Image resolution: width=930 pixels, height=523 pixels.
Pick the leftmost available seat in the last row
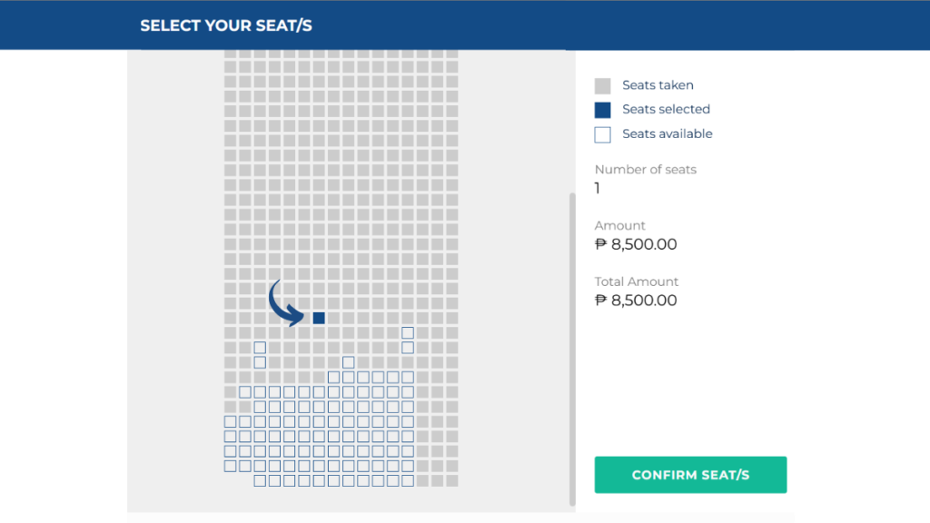[x=260, y=481]
